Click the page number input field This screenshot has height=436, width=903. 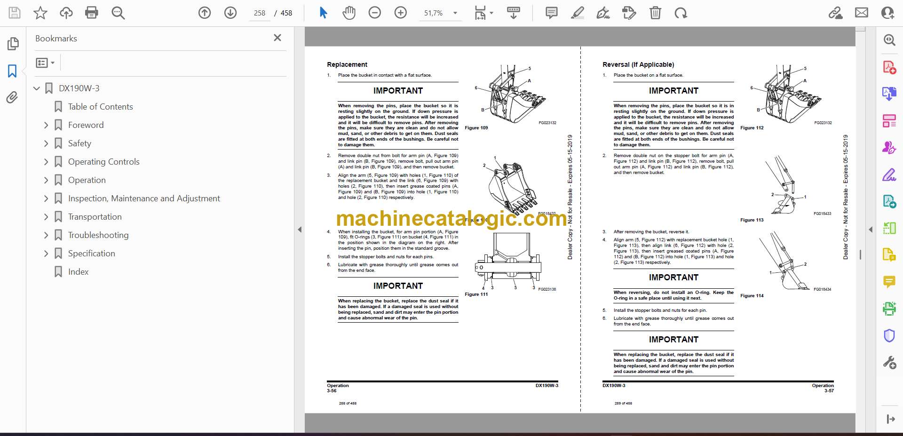[260, 13]
